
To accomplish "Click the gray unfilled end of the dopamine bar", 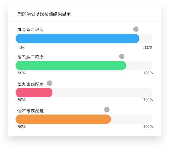I will click(x=139, y=65).
